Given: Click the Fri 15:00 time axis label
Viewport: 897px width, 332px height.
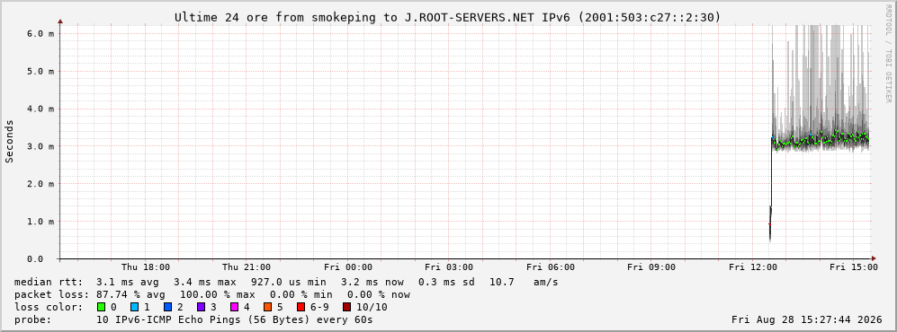Looking at the screenshot, I should pos(854,267).
